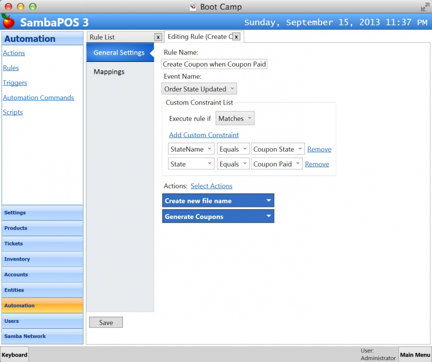This screenshot has width=432, height=362.
Task: Open the StateName constraint dropdown
Action: click(191, 149)
